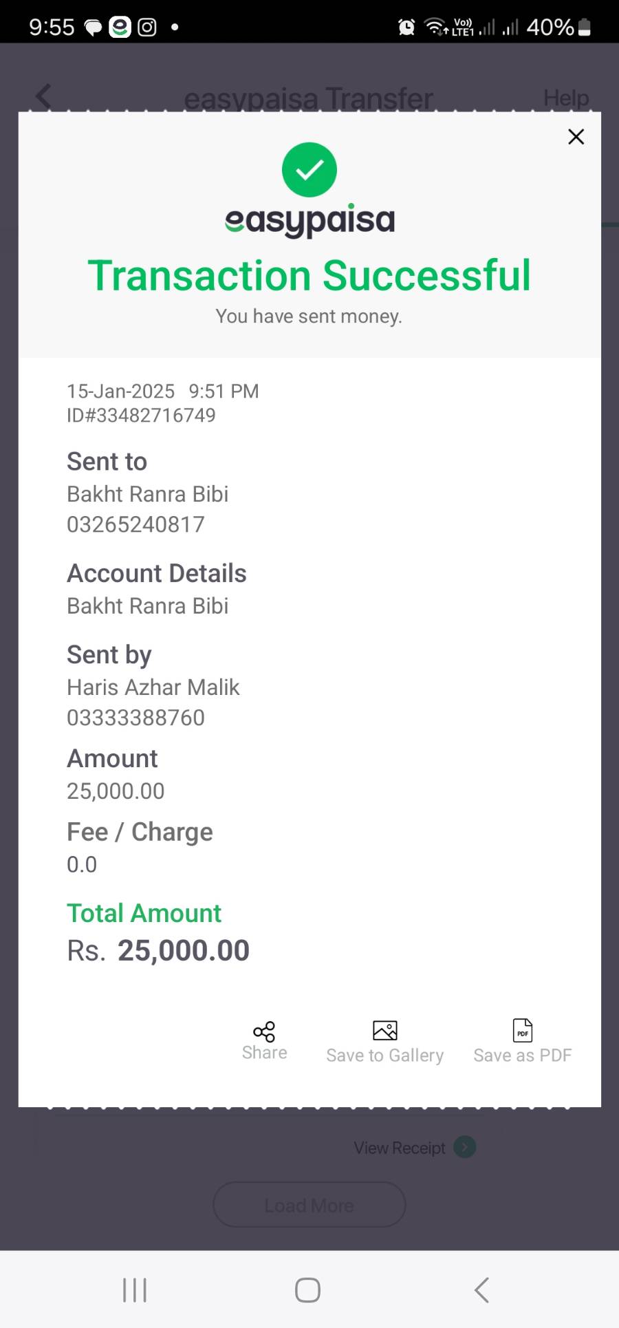Tap the green success checkmark icon
Image resolution: width=619 pixels, height=1328 pixels.
(309, 169)
